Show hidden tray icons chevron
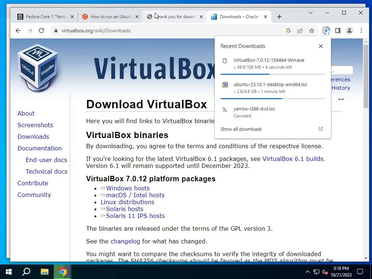The image size is (372, 279). [x=307, y=272]
